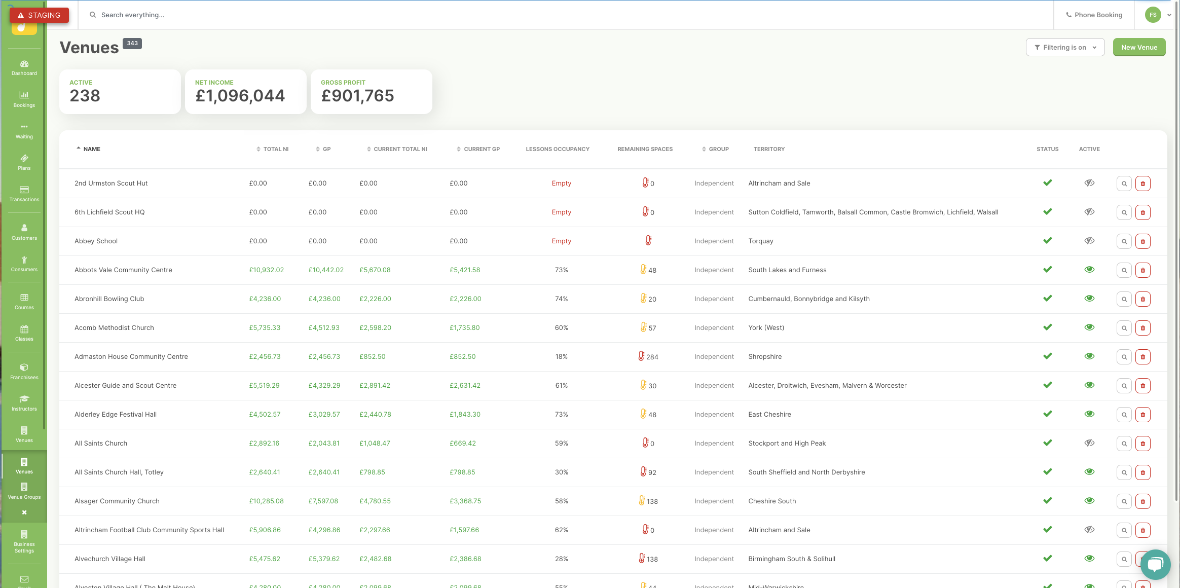Image resolution: width=1180 pixels, height=588 pixels.
Task: Open Venue Groups in the sidebar
Action: tap(24, 492)
